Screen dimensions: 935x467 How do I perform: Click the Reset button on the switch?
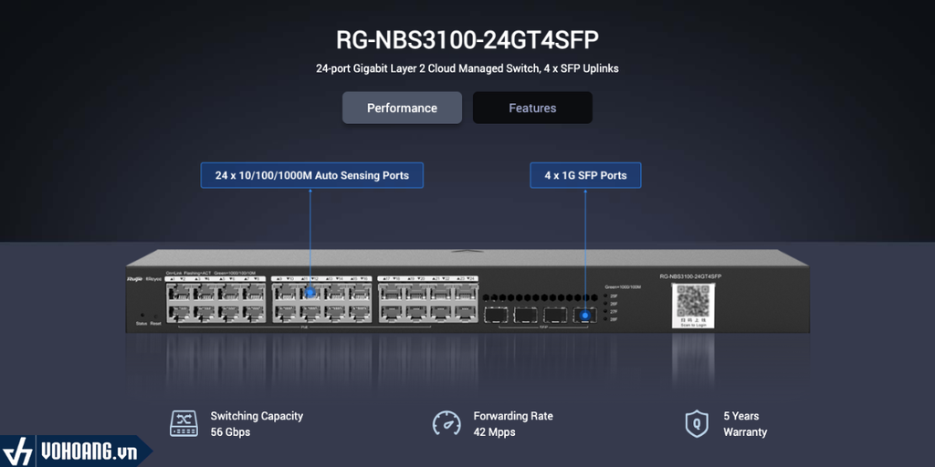pyautogui.click(x=155, y=317)
